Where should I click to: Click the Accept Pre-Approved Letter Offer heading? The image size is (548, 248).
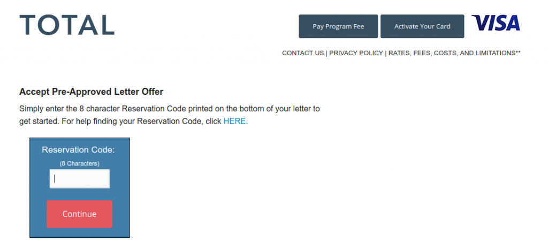click(x=91, y=92)
